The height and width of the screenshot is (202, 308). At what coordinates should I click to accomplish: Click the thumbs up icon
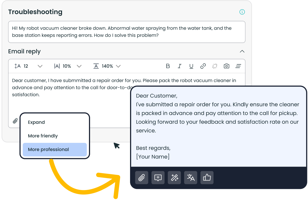point(207,178)
